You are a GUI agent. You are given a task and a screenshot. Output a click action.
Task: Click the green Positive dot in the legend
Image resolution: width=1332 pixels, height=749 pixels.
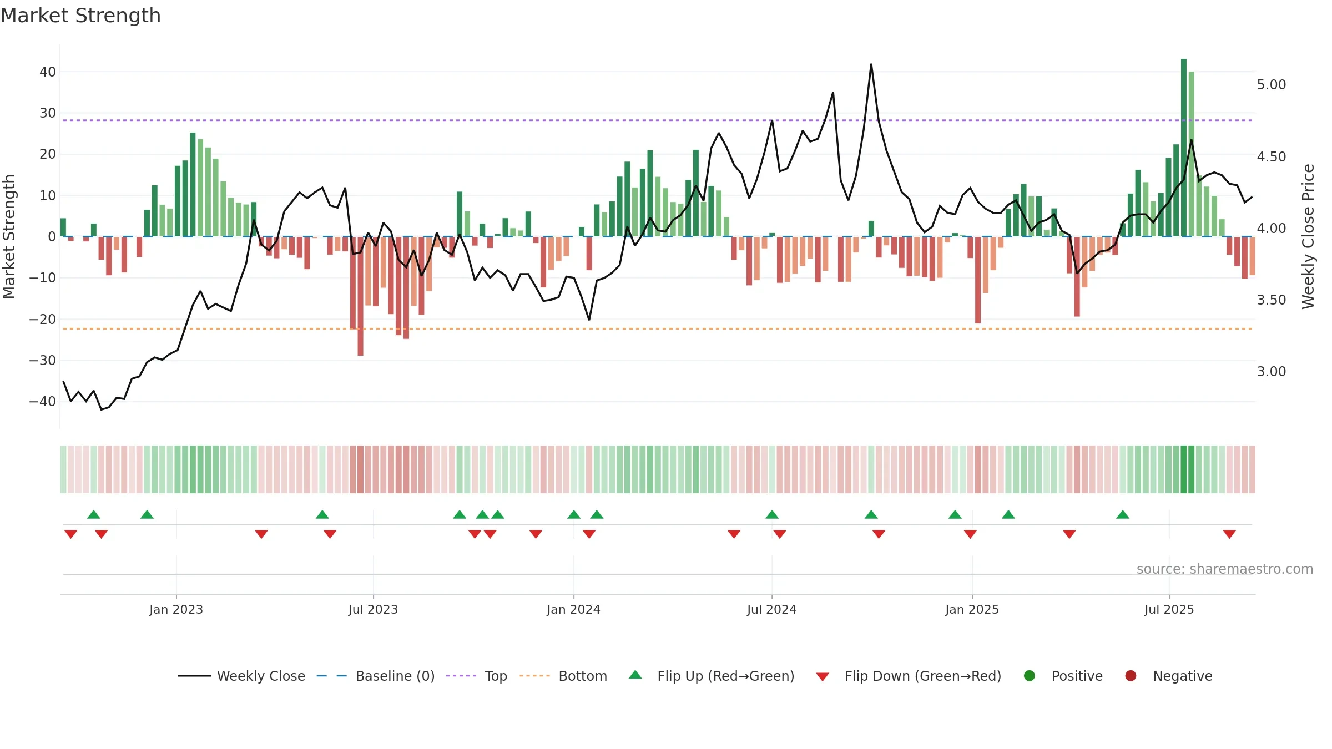point(1030,676)
